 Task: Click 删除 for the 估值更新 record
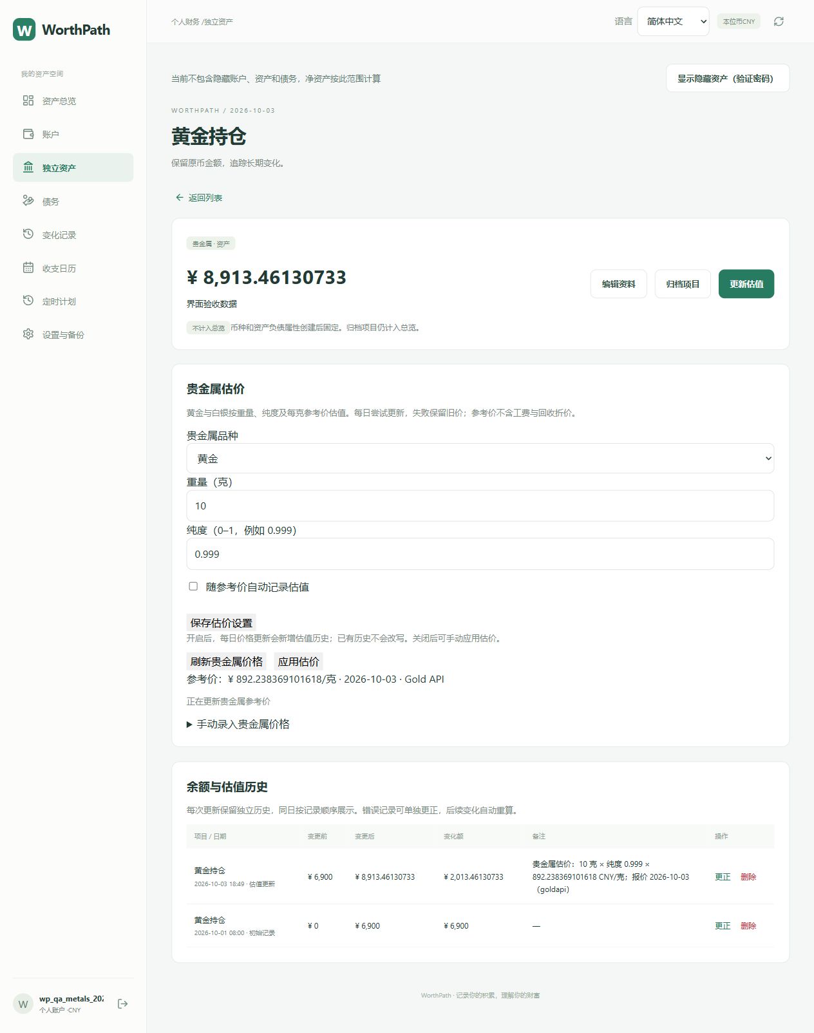(748, 877)
